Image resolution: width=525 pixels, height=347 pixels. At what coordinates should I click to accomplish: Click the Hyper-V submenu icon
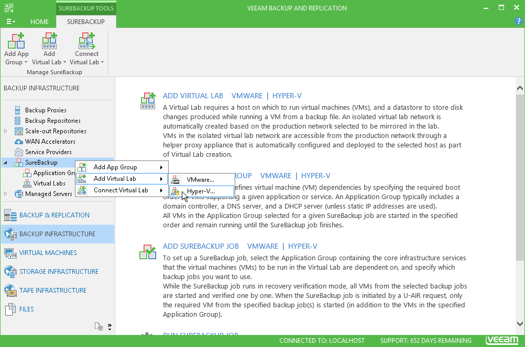(x=175, y=191)
